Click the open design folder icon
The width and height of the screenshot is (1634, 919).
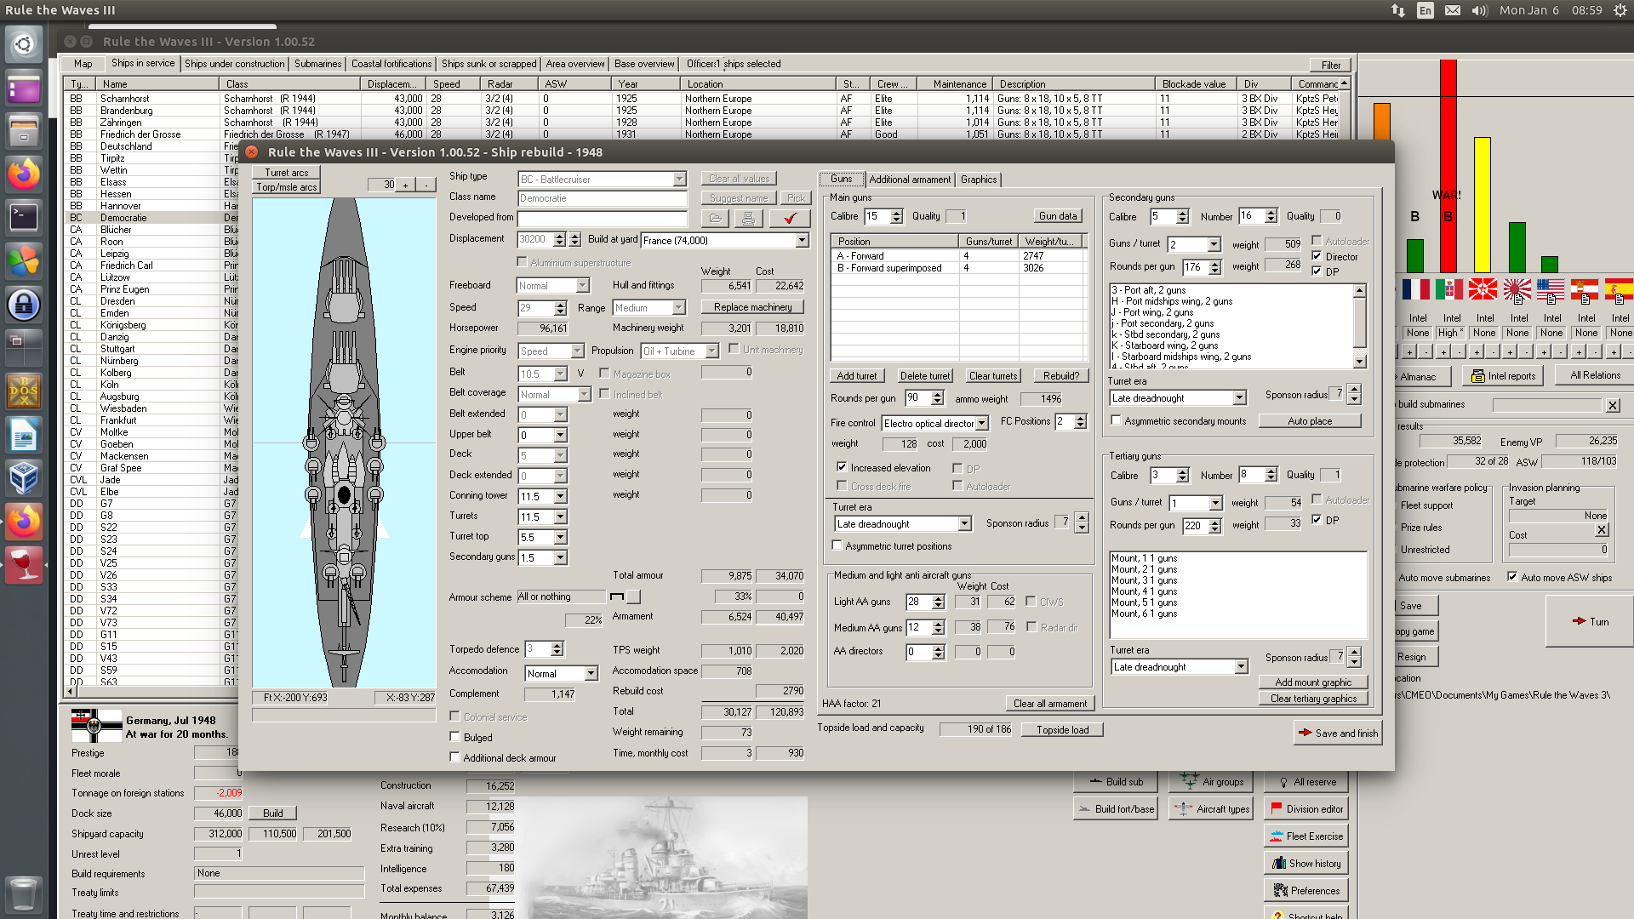coord(715,219)
